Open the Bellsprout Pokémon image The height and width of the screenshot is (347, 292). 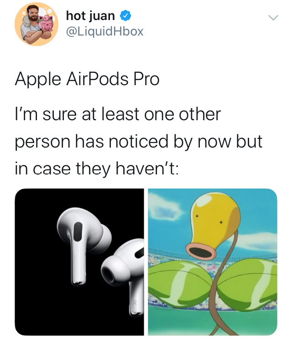pos(213,262)
